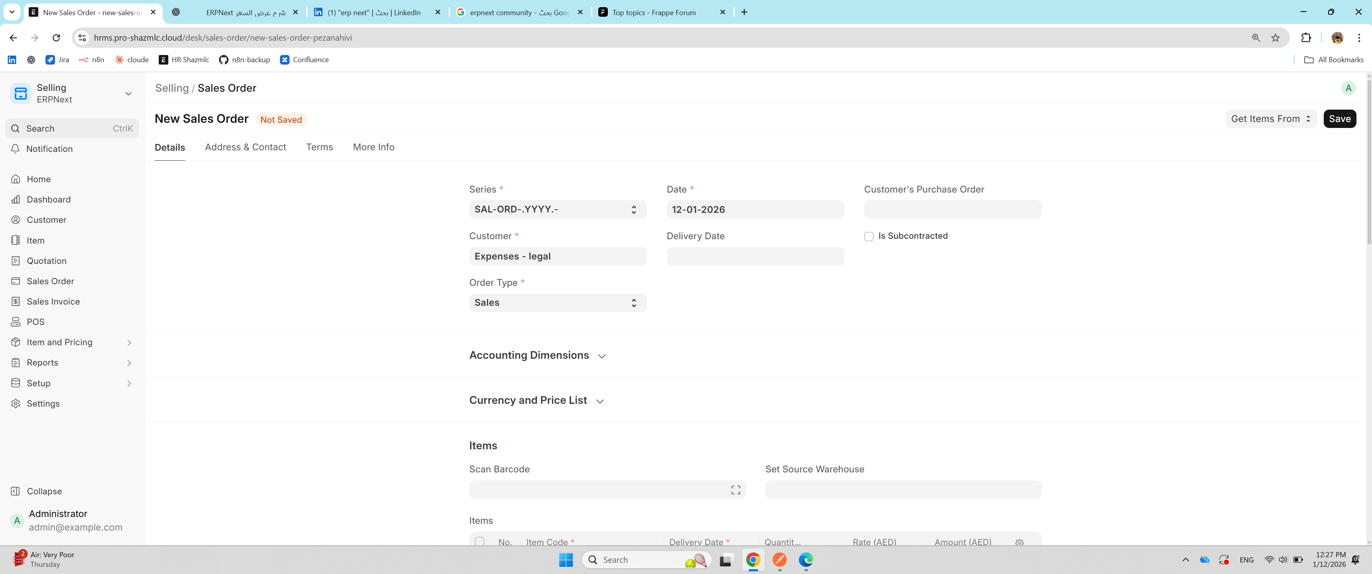Image resolution: width=1372 pixels, height=574 pixels.
Task: Click the Delivery Date input field
Action: (x=755, y=257)
